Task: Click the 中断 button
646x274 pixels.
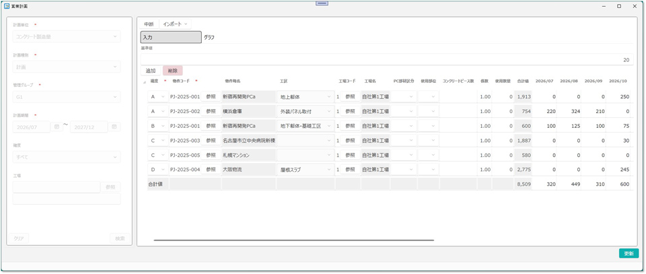Action: [149, 24]
